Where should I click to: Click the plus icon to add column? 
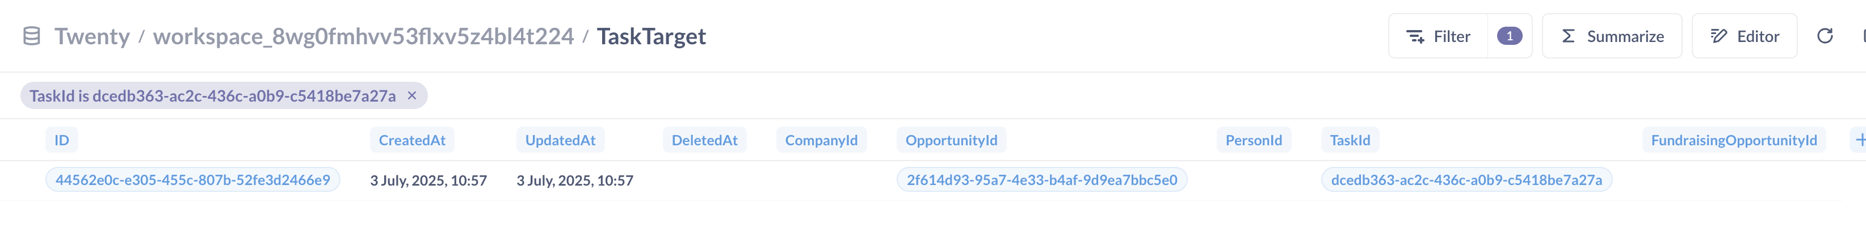coord(1859,140)
